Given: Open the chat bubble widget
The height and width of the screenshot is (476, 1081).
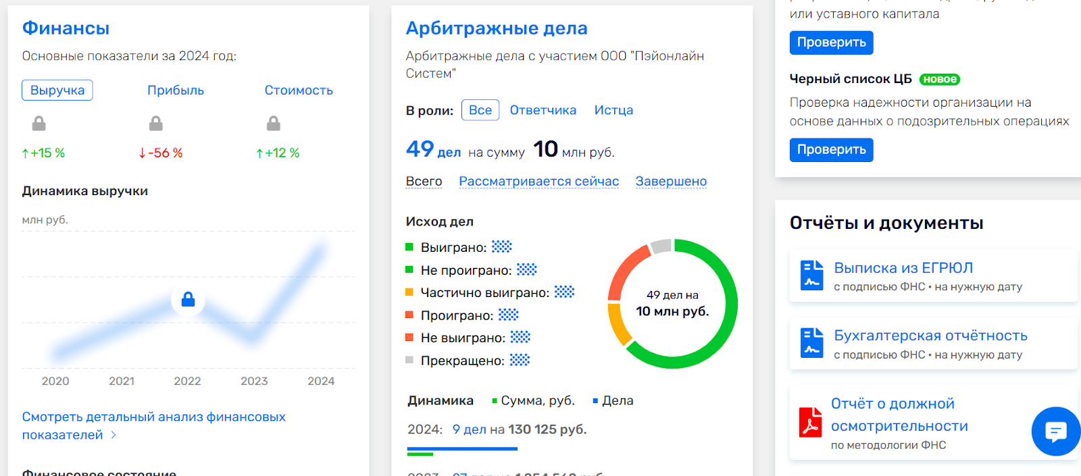Looking at the screenshot, I should click(1055, 431).
